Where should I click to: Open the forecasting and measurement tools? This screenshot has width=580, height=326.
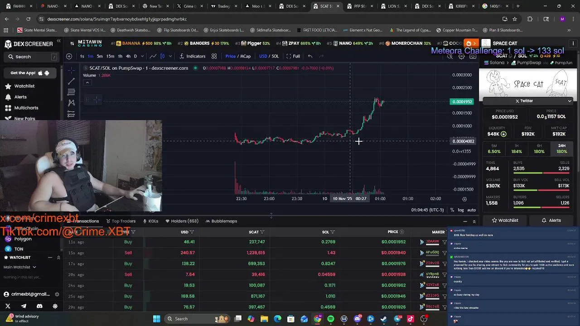click(x=71, y=114)
